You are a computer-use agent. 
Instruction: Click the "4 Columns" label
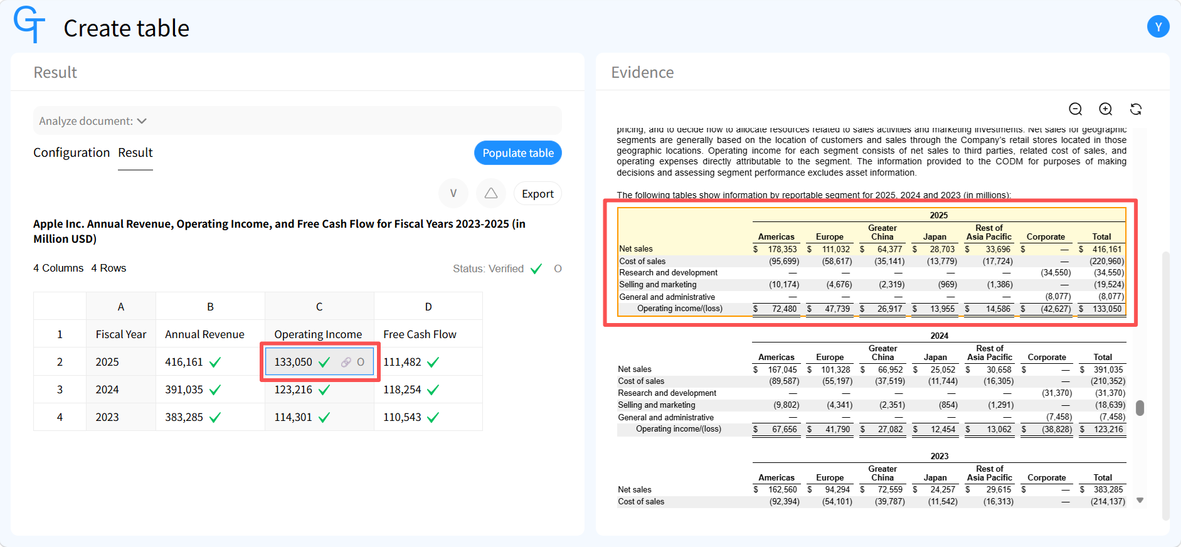point(58,268)
